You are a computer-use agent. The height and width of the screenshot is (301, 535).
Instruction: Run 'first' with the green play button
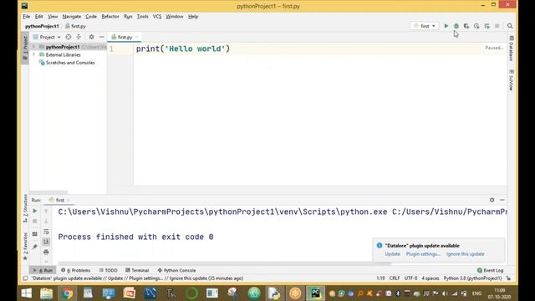point(446,26)
